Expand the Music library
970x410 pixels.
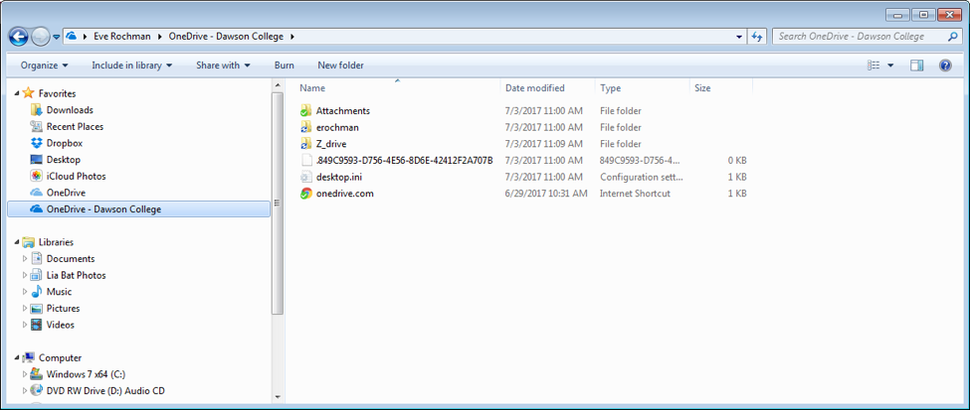tap(25, 292)
